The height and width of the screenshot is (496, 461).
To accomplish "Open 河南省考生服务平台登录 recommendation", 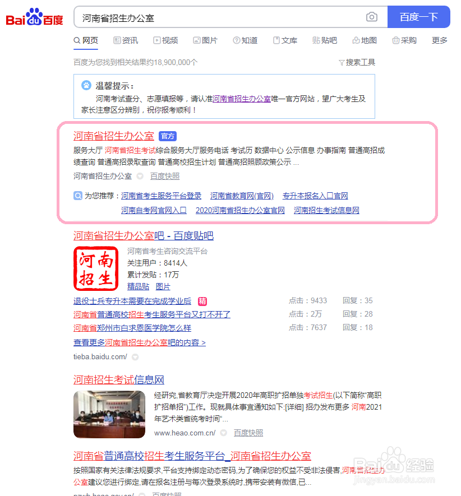I will tap(161, 196).
